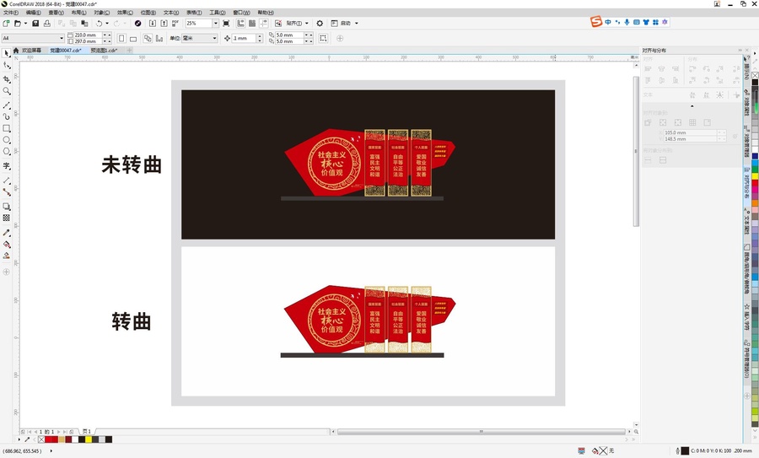Viewport: 759px width, 458px height.
Task: Open the 文件 (File) menu
Action: (x=10, y=13)
